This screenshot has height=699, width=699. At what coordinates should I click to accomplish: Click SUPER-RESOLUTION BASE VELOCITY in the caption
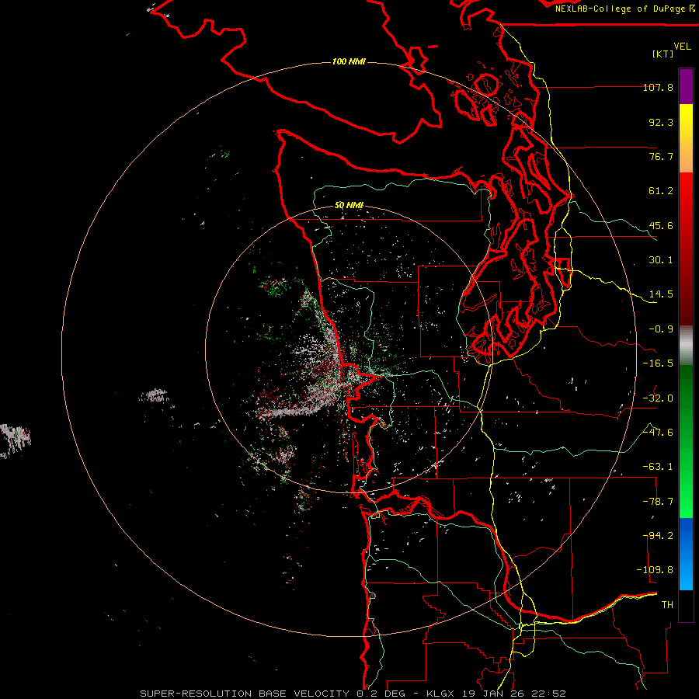click(x=245, y=694)
